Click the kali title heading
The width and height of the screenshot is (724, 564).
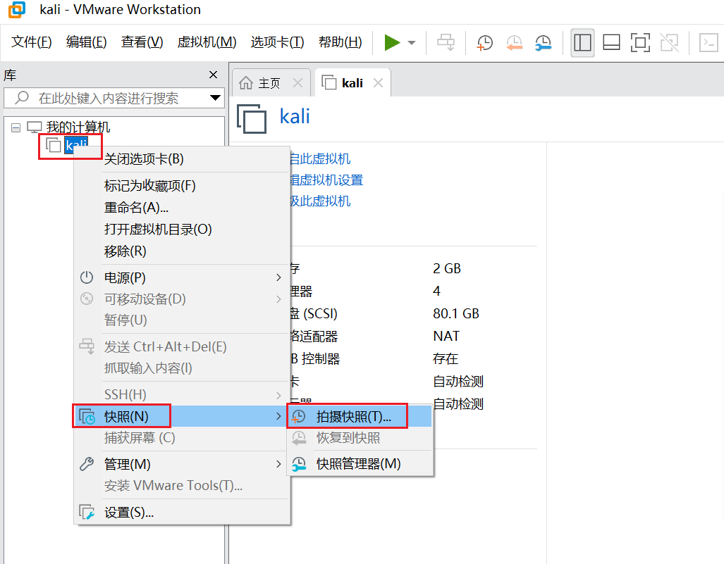[295, 116]
